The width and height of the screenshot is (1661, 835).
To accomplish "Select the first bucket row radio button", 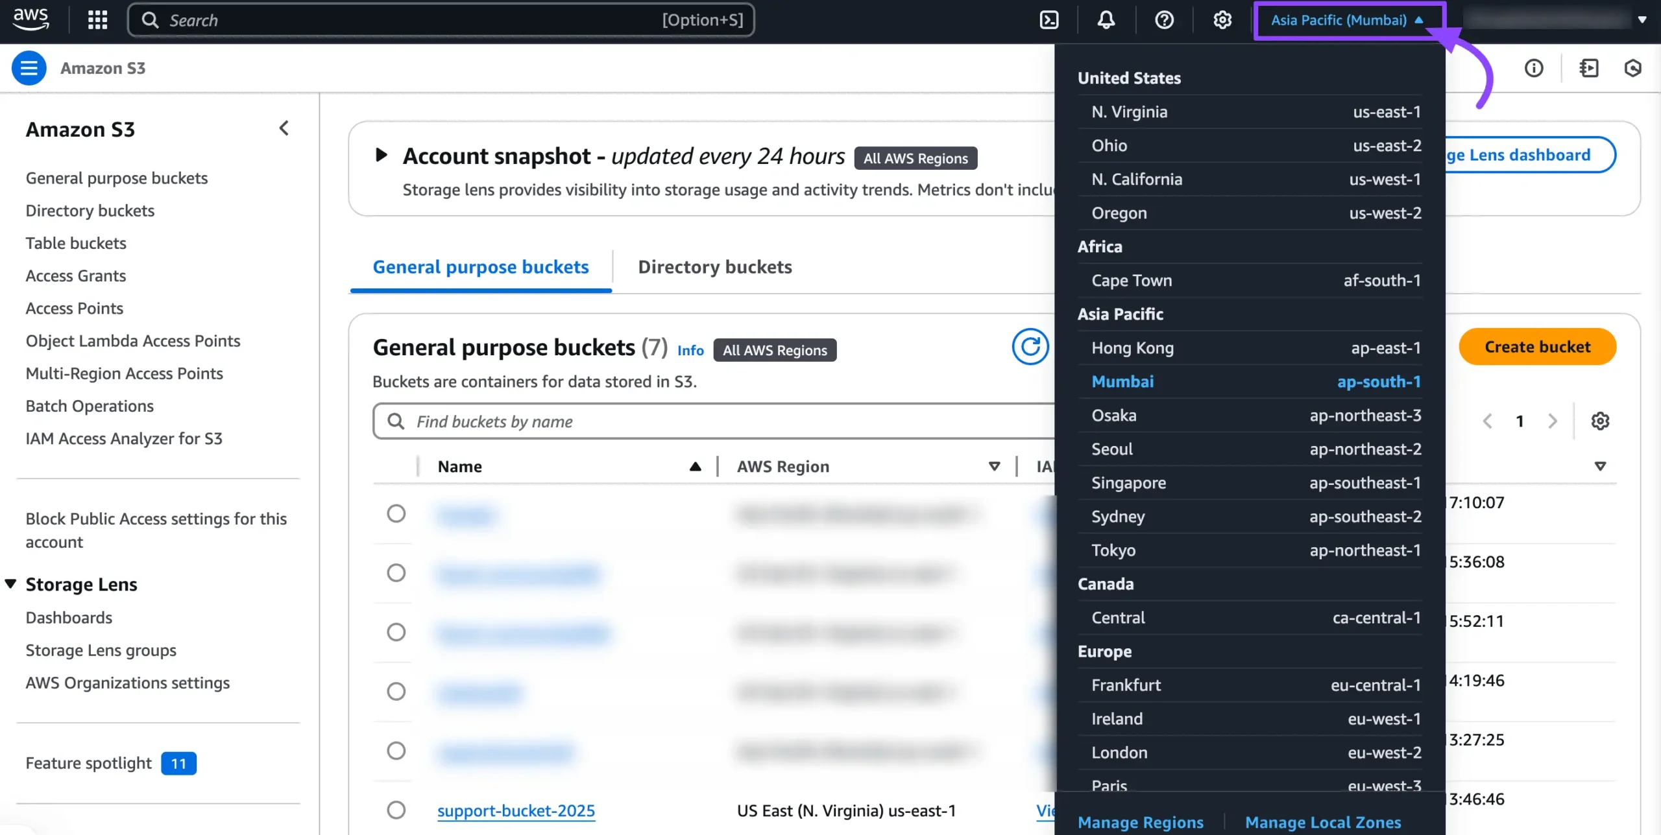I will [396, 513].
